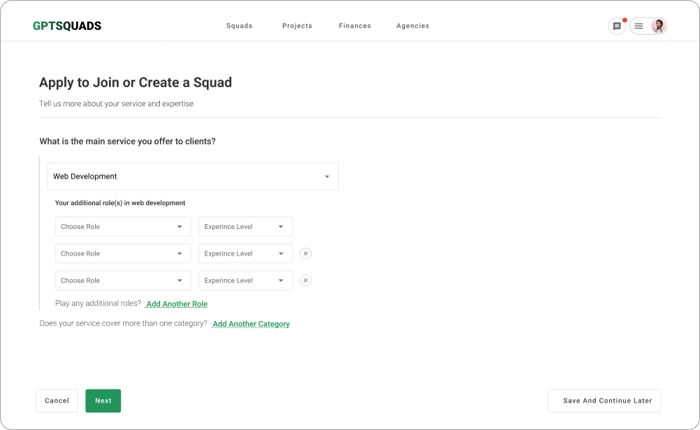Open the Squads navigation item
The height and width of the screenshot is (430, 700).
(x=240, y=26)
